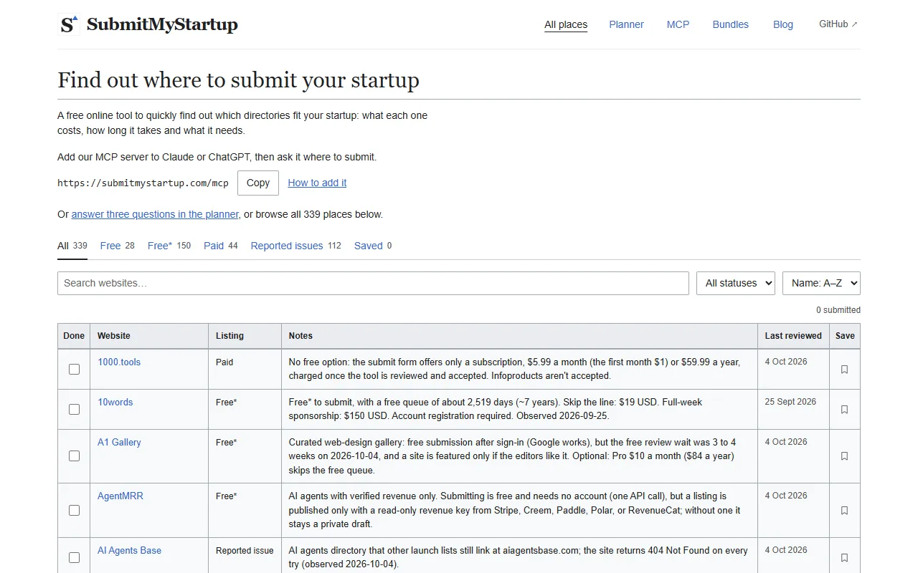This screenshot has height=573, width=918.
Task: Copy the MCP server URL
Action: pyautogui.click(x=258, y=183)
